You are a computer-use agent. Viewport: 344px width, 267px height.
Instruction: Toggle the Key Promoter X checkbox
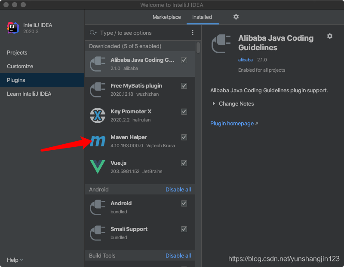pos(184,112)
